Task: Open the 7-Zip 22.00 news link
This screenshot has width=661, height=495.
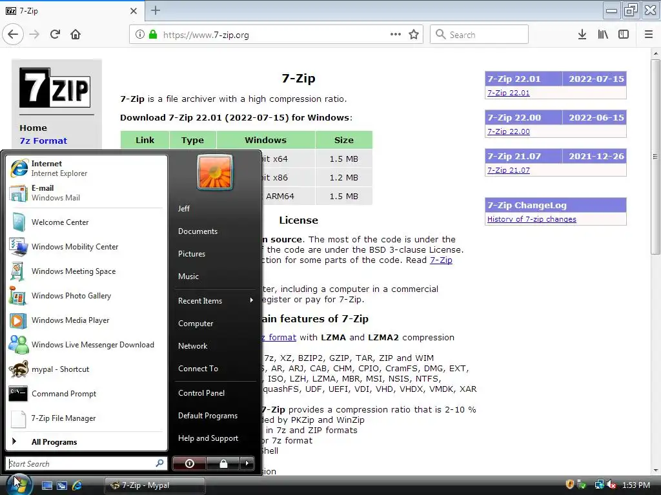Action: coord(509,131)
